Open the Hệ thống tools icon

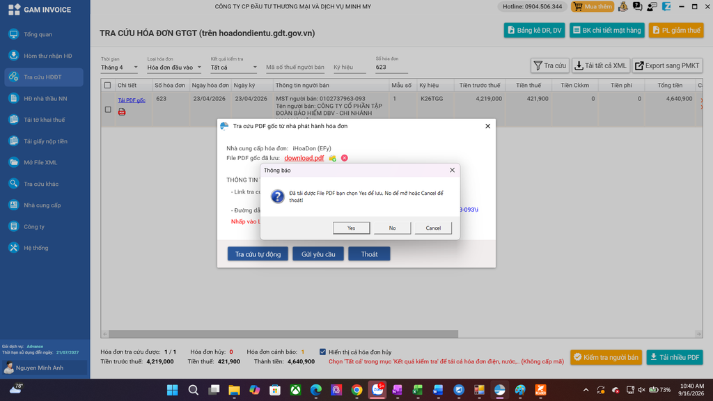[x=14, y=247]
